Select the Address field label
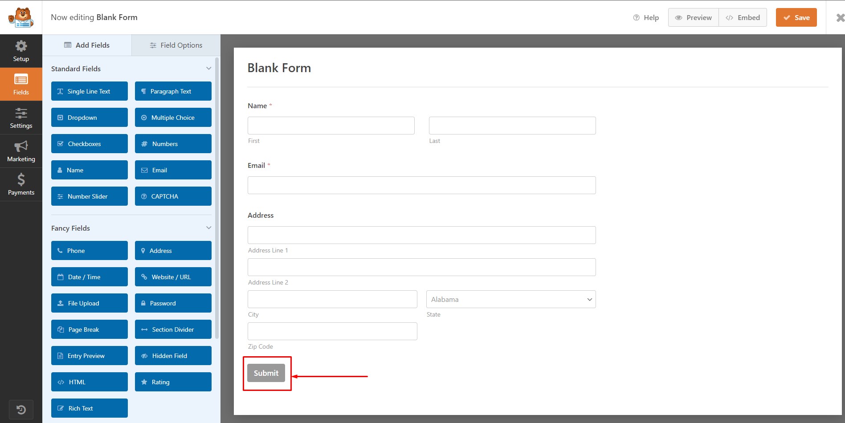This screenshot has width=845, height=423. click(261, 215)
